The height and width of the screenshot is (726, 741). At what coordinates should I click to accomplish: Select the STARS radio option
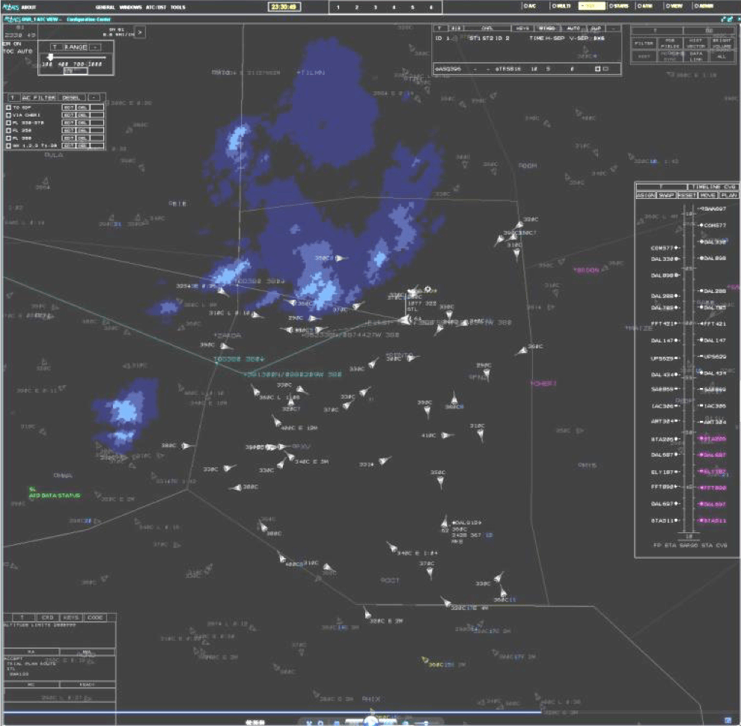618,6
